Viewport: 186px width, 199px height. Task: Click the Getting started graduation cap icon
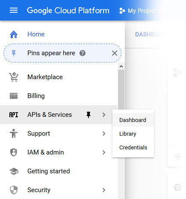point(14,171)
